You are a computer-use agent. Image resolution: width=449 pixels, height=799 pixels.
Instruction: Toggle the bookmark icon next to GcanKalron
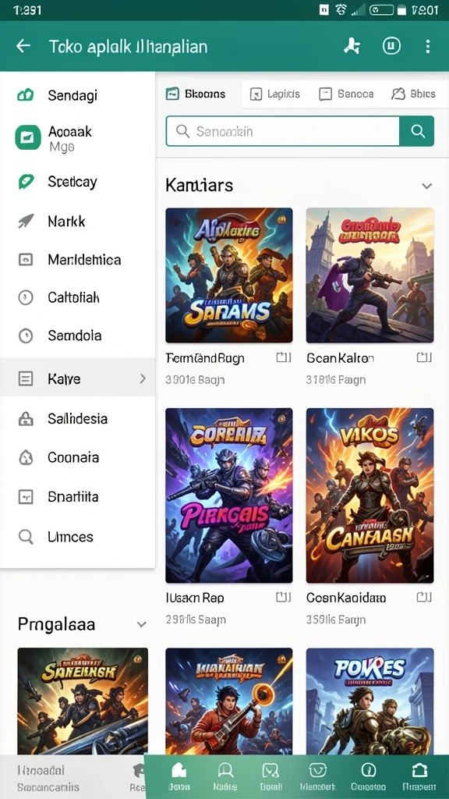point(424,357)
